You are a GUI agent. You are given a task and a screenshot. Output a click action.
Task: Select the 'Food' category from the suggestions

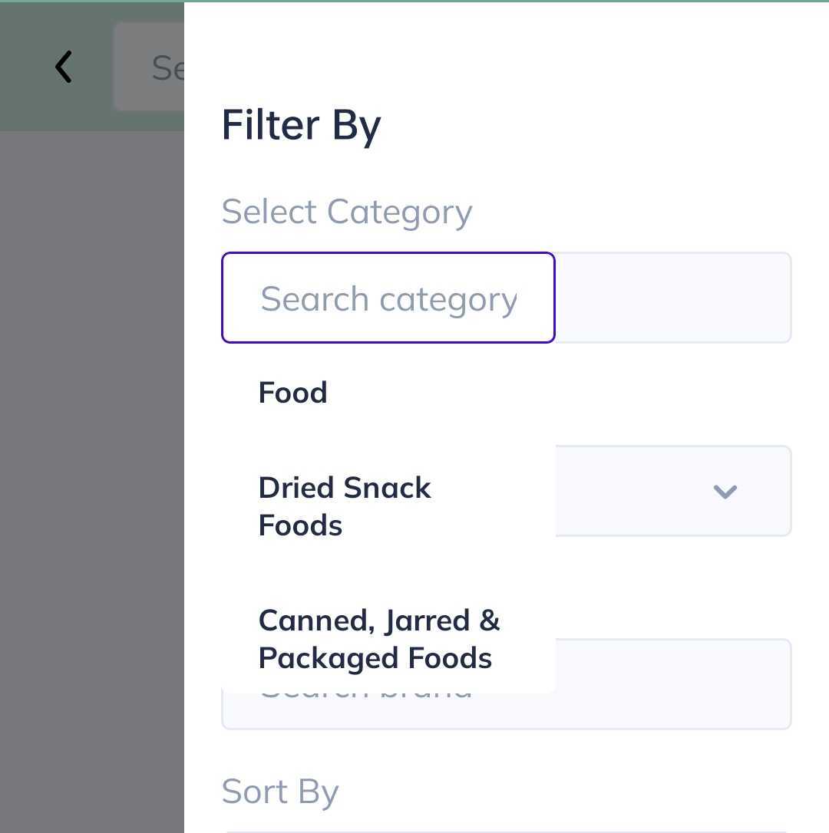(292, 392)
